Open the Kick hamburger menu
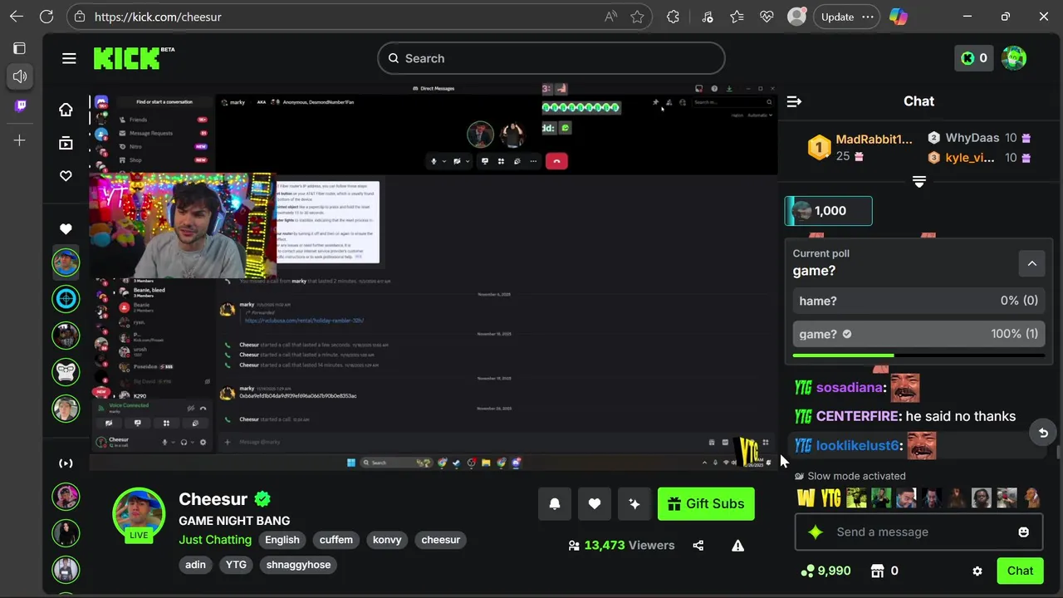 (x=69, y=58)
